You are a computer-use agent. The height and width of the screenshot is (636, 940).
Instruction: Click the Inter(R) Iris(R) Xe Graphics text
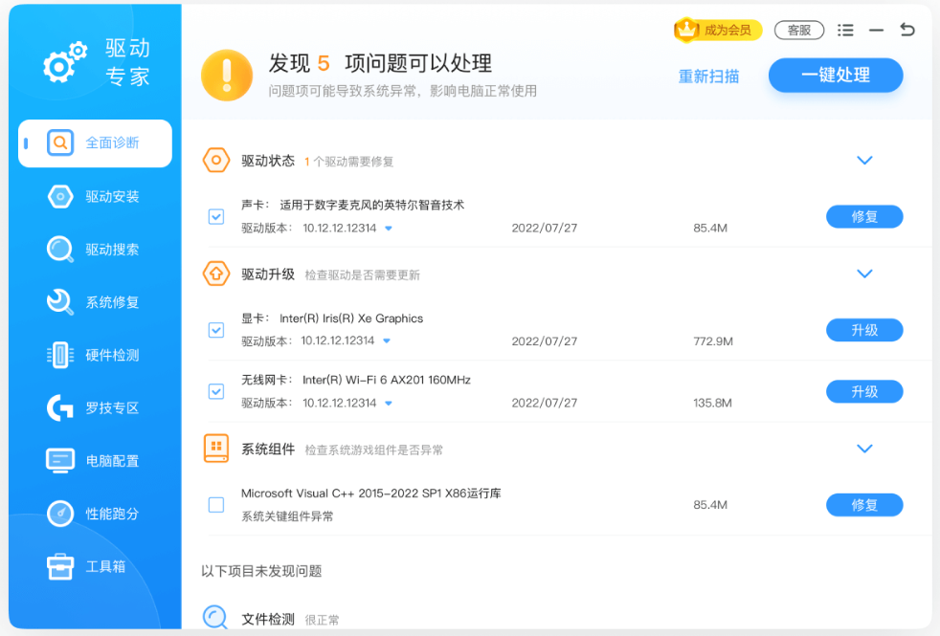[351, 318]
